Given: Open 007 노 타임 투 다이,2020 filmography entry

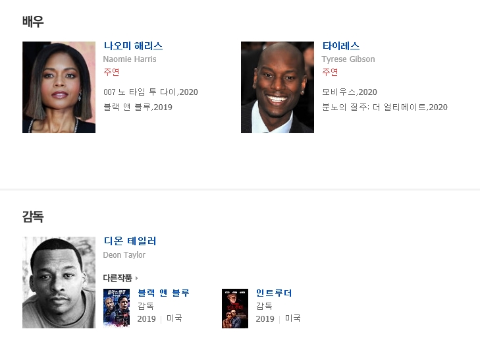Looking at the screenshot, I should click(x=151, y=92).
